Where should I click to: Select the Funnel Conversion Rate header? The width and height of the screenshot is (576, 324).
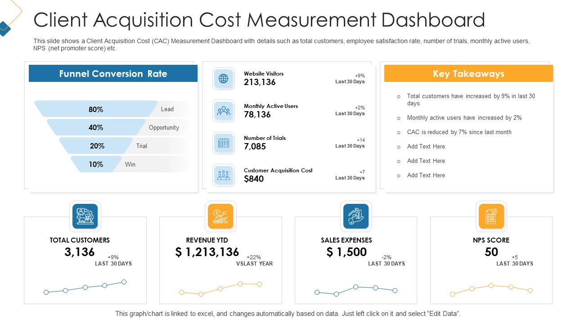coord(113,73)
